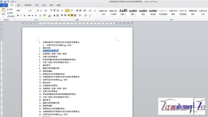
Task: Open Asian layout options
Action: 84,10
